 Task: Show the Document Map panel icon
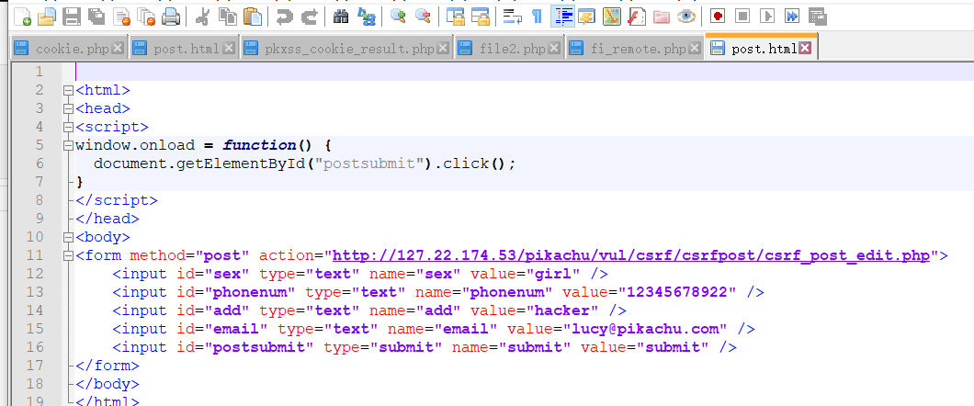612,17
